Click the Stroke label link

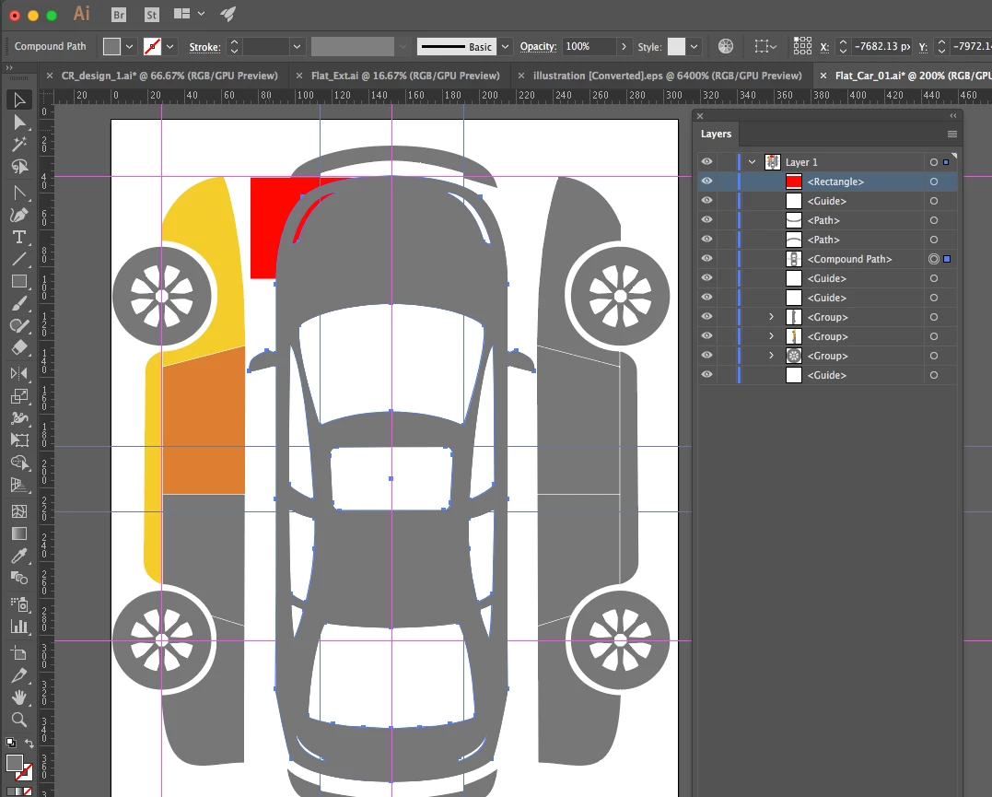tap(204, 46)
